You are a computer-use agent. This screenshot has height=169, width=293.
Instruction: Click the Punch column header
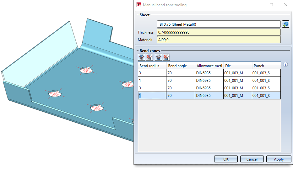coord(266,66)
